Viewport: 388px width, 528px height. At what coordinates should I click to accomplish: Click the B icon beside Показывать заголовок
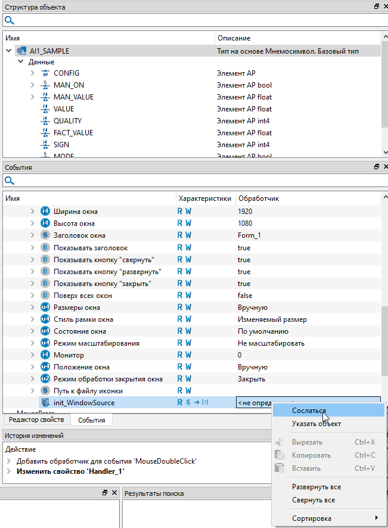point(45,247)
